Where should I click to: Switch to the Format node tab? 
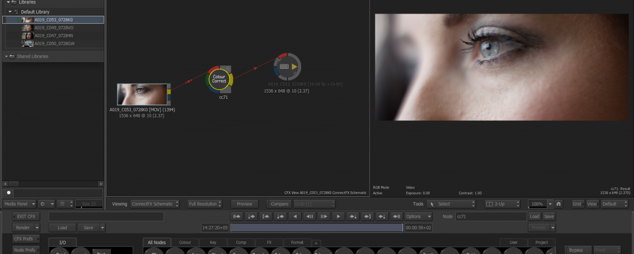297,242
